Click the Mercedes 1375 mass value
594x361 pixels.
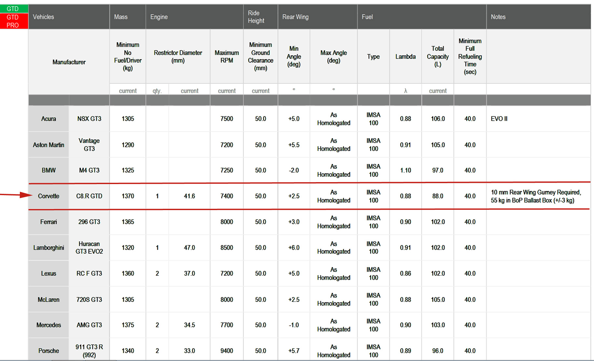(128, 325)
